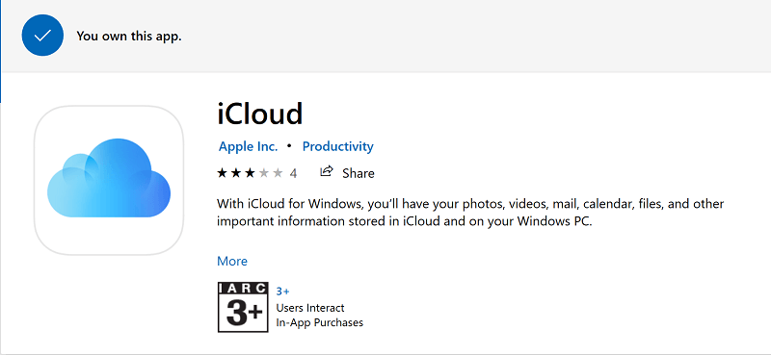Viewport: 771px width, 355px height.
Task: Open the Apple Inc. publisher link
Action: (249, 146)
